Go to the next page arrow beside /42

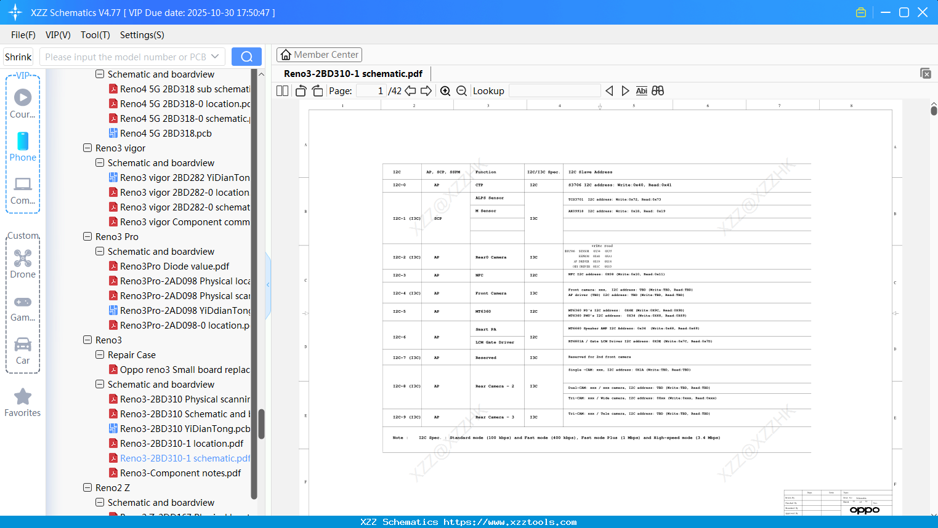coord(426,91)
